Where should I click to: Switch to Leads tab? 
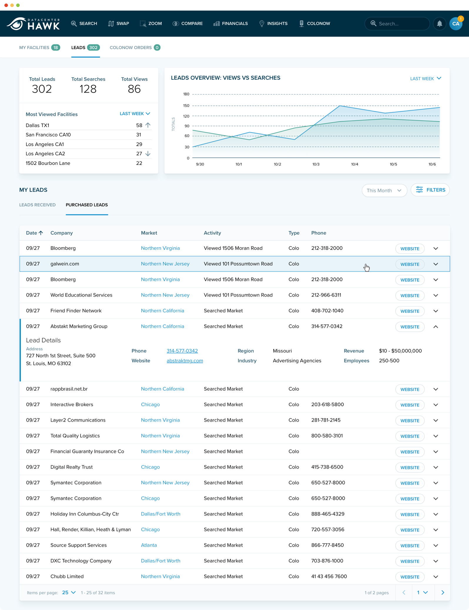pyautogui.click(x=86, y=48)
